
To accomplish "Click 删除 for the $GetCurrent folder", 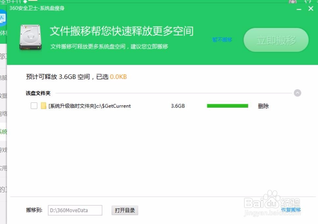I will [x=263, y=106].
